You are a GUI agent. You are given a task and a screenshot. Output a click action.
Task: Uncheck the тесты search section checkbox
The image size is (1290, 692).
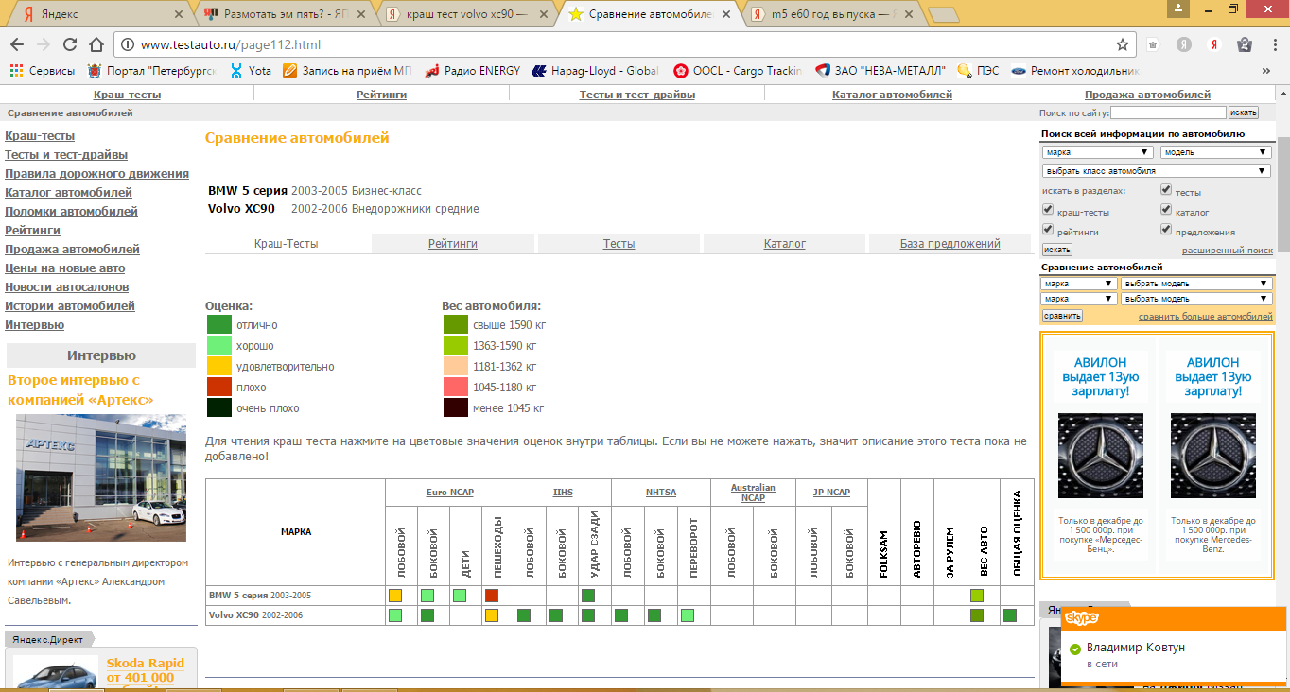point(1166,190)
